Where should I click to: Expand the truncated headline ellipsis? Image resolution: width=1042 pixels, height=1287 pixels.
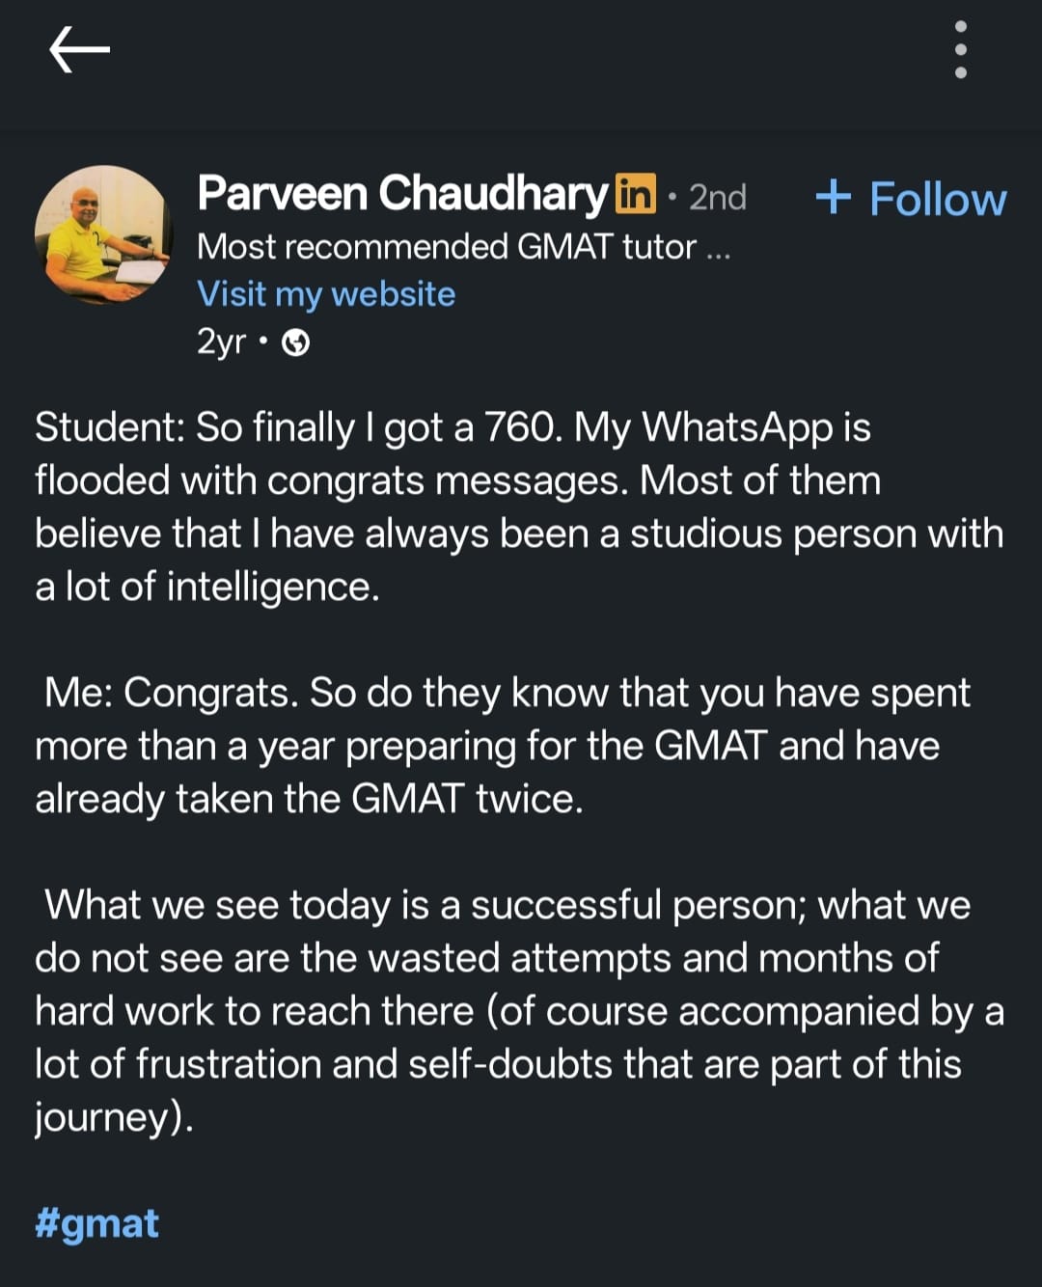pyautogui.click(x=719, y=249)
